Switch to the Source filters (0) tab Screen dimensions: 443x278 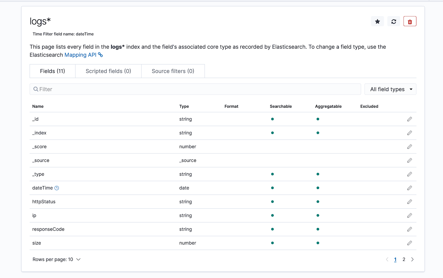(173, 71)
